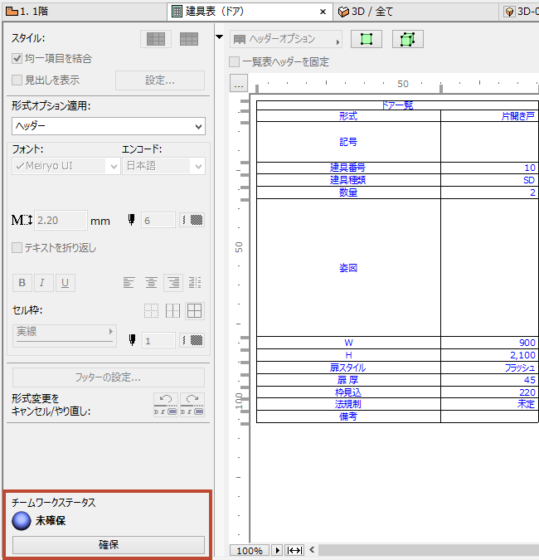Click the bold B button
This screenshot has height=560, width=539.
pyautogui.click(x=22, y=283)
